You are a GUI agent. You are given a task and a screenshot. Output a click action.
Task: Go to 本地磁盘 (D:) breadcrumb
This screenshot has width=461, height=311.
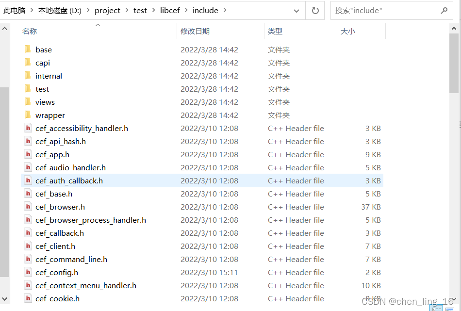[x=60, y=11]
